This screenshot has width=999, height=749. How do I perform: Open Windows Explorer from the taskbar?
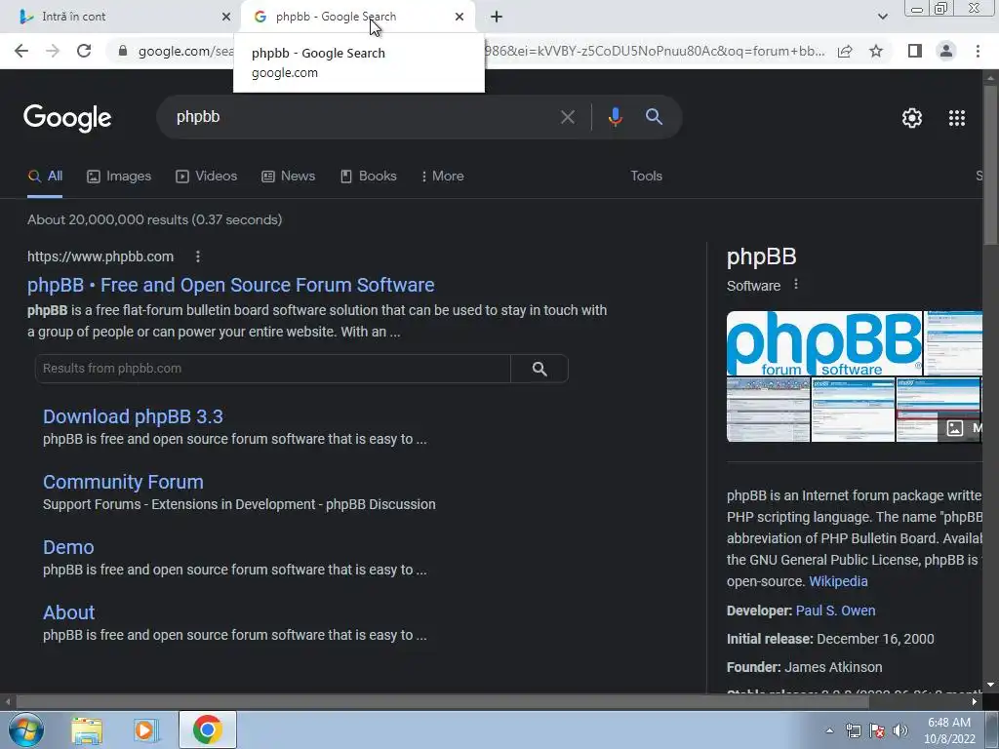87,730
